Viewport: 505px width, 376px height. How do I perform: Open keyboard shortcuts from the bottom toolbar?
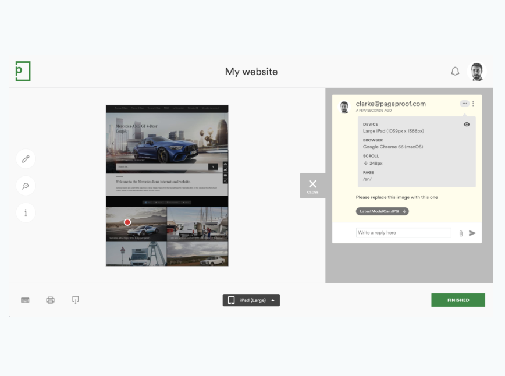pyautogui.click(x=25, y=300)
